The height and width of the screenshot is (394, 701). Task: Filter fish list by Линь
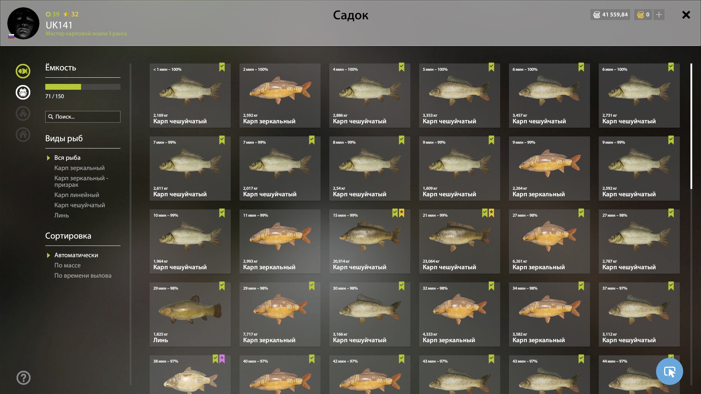[x=62, y=215]
